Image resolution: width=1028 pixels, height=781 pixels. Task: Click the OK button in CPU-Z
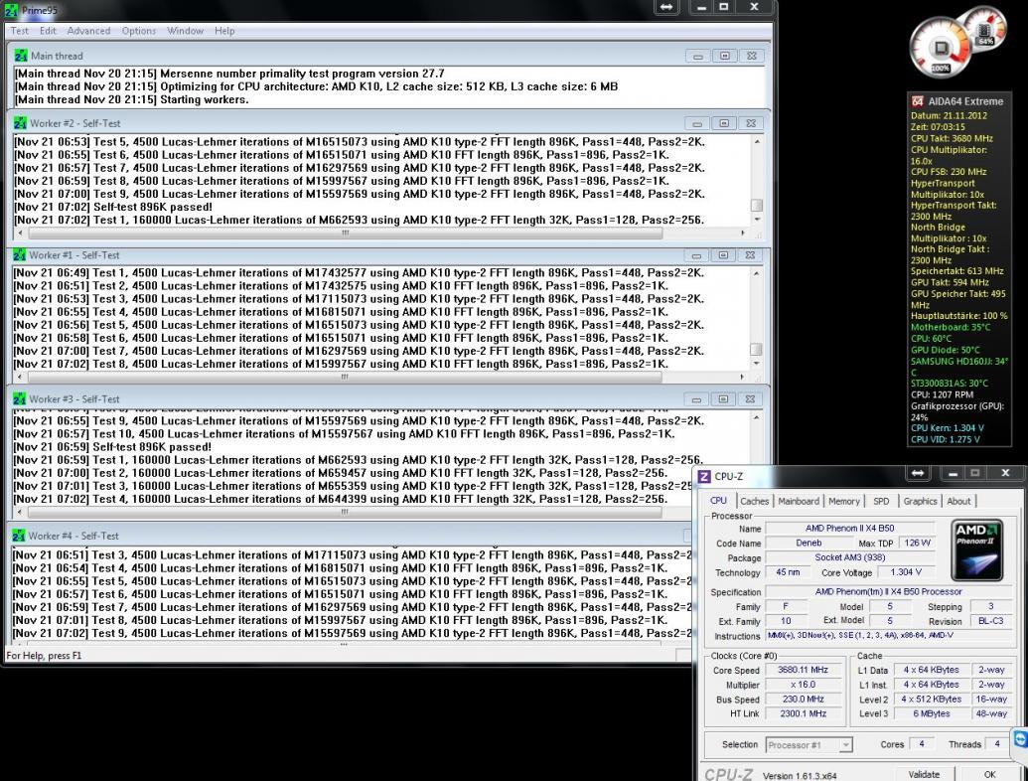coord(989,774)
